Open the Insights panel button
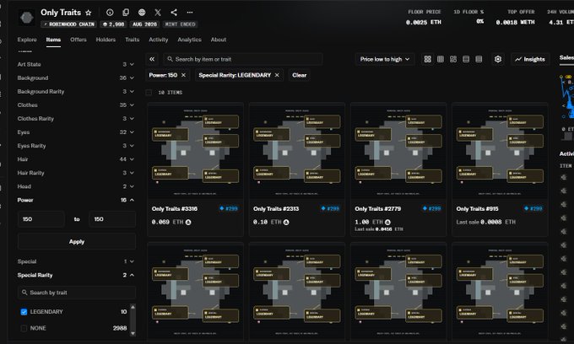Image resolution: width=574 pixels, height=344 pixels. (530, 59)
